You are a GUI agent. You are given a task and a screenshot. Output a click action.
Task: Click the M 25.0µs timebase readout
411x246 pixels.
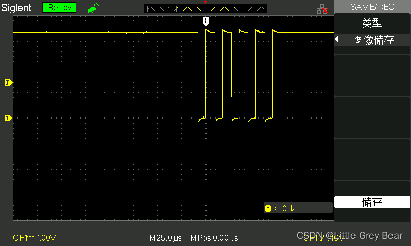coord(165,238)
